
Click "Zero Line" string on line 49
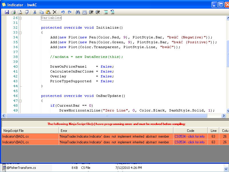pos(115,110)
